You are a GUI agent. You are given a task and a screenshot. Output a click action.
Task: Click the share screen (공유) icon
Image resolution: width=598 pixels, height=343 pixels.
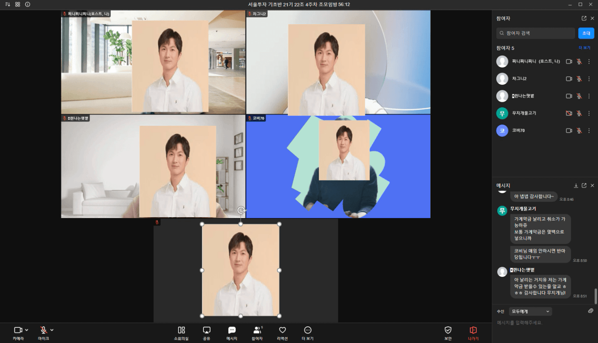click(206, 331)
